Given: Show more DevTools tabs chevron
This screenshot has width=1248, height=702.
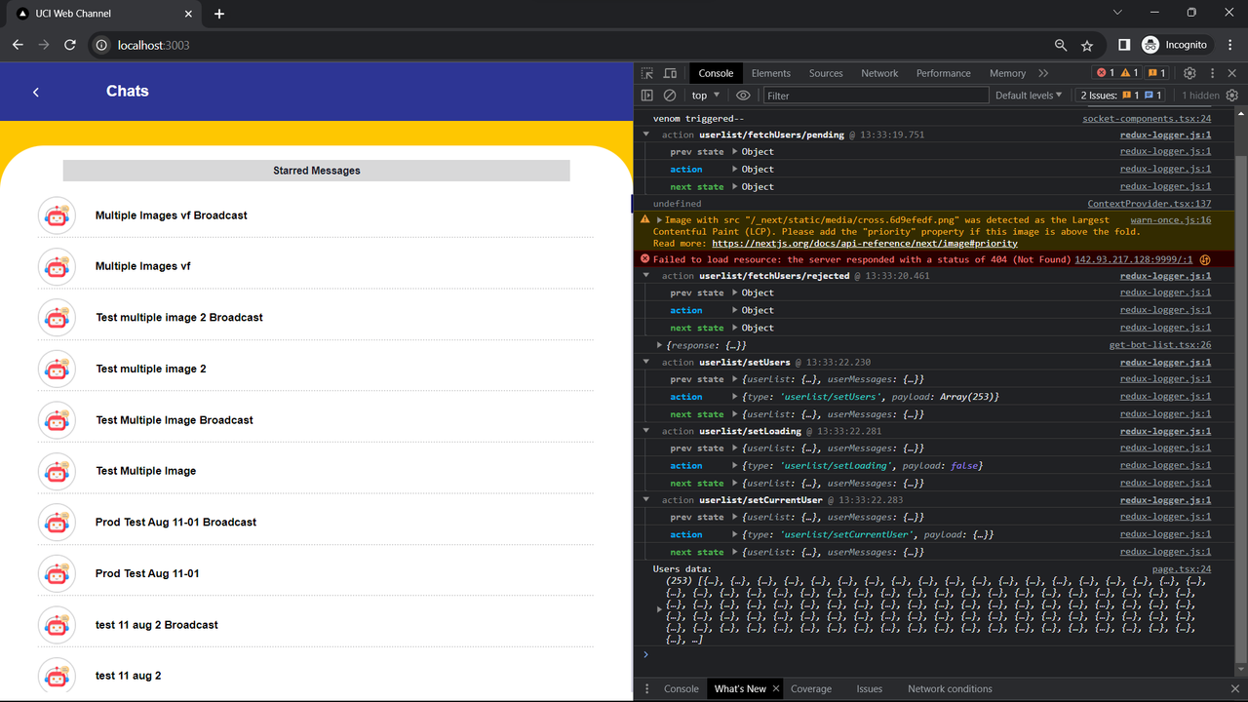Looking at the screenshot, I should click(x=1043, y=73).
